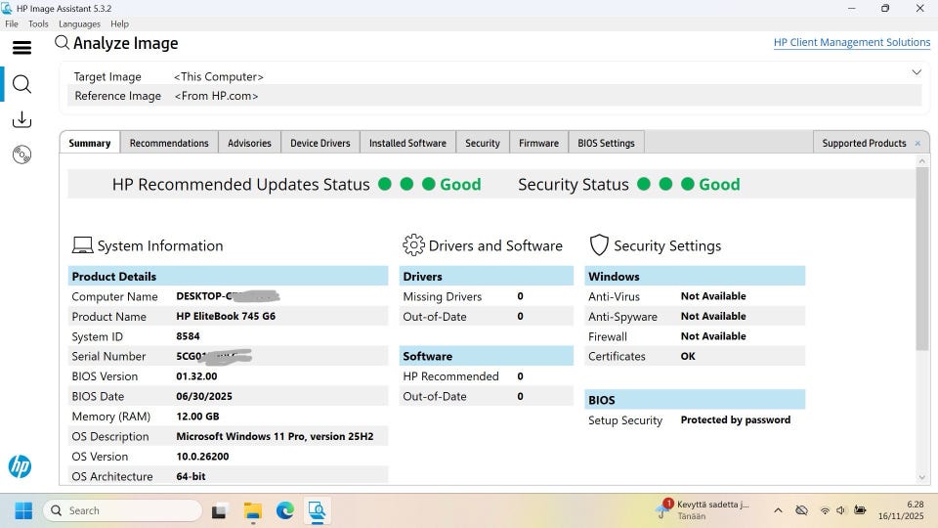
Task: Switch to the Device Drivers tab
Action: [320, 143]
